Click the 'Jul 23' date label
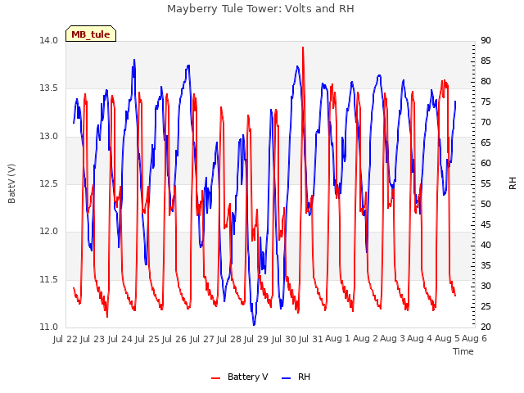524x393 pixels. 93,339
